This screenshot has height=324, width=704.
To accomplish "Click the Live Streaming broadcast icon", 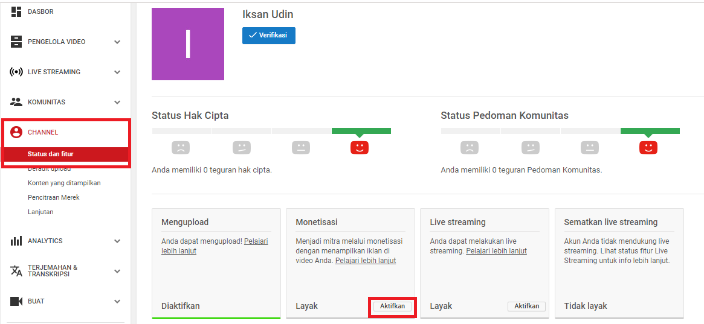I will pos(16,72).
